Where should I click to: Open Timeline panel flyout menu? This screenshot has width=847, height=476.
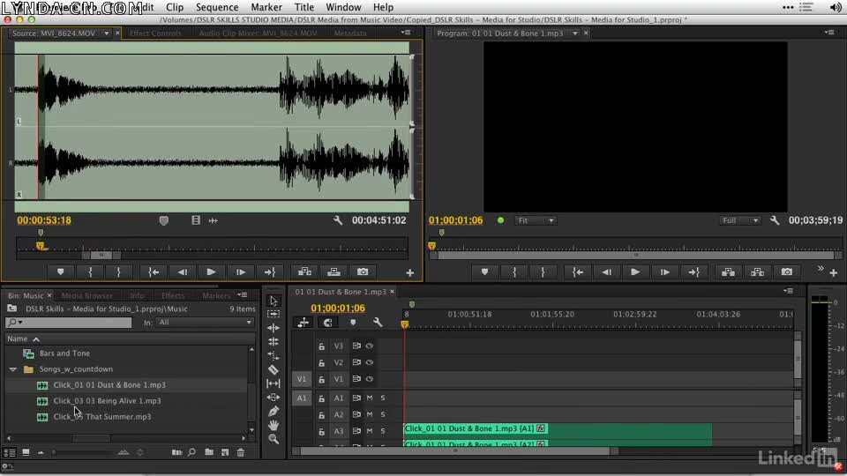pos(789,291)
